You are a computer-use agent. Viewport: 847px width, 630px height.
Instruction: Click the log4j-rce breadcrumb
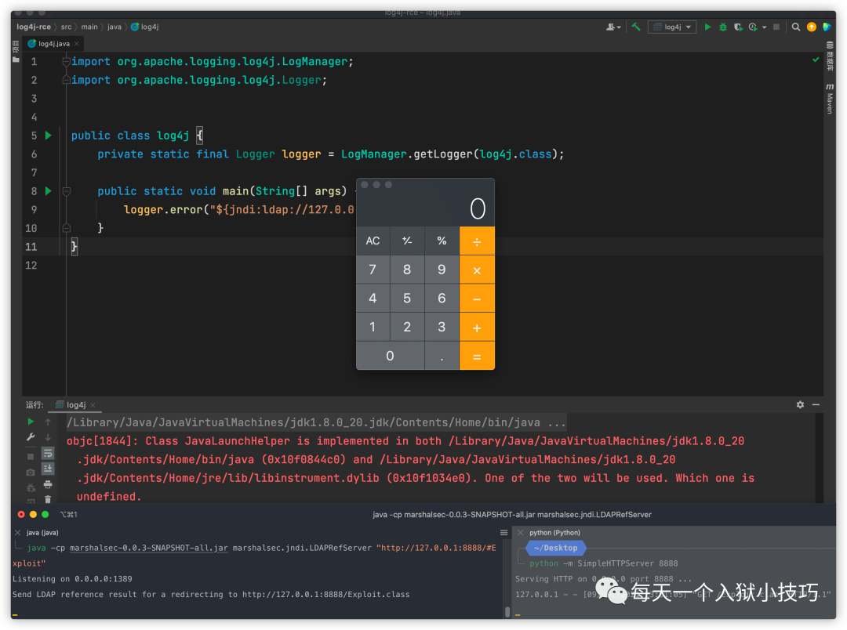point(34,27)
